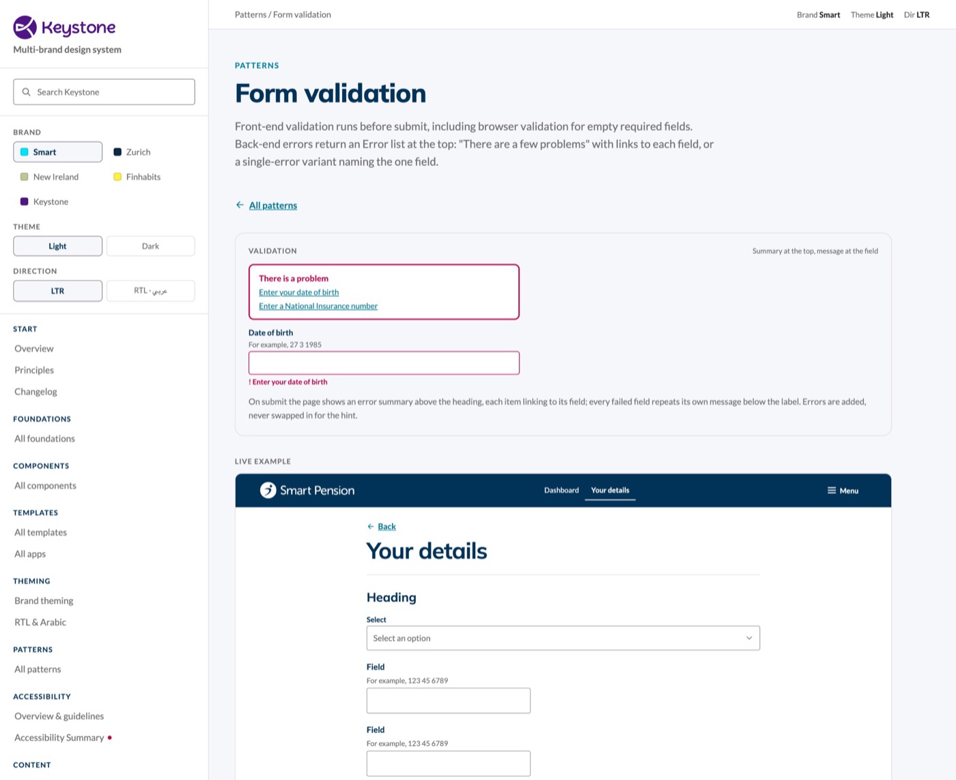Open the Dashboard tab in live example
This screenshot has height=780, width=956.
[561, 490]
